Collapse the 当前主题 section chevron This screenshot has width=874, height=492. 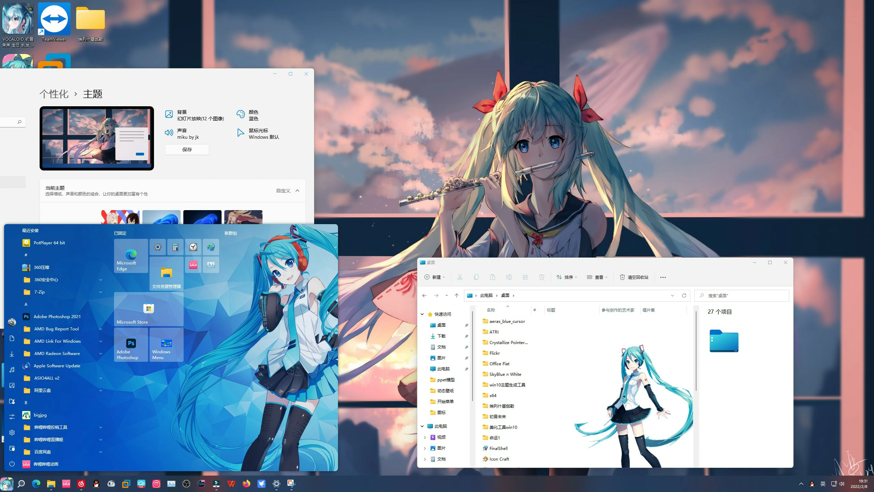click(x=297, y=191)
